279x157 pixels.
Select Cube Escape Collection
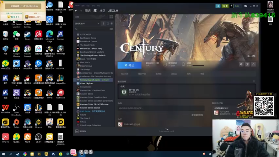pos(90,125)
